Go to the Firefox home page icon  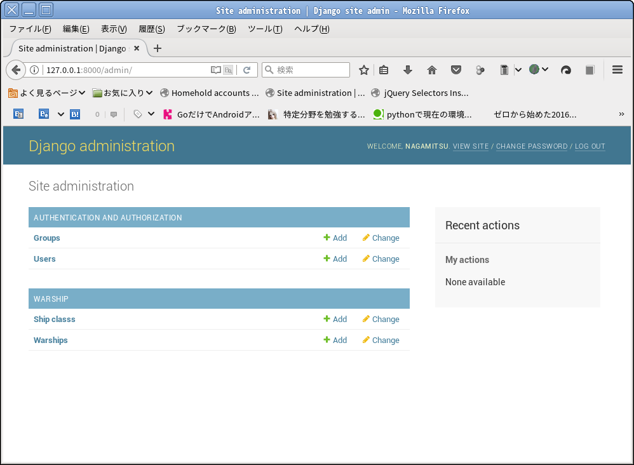tap(432, 70)
